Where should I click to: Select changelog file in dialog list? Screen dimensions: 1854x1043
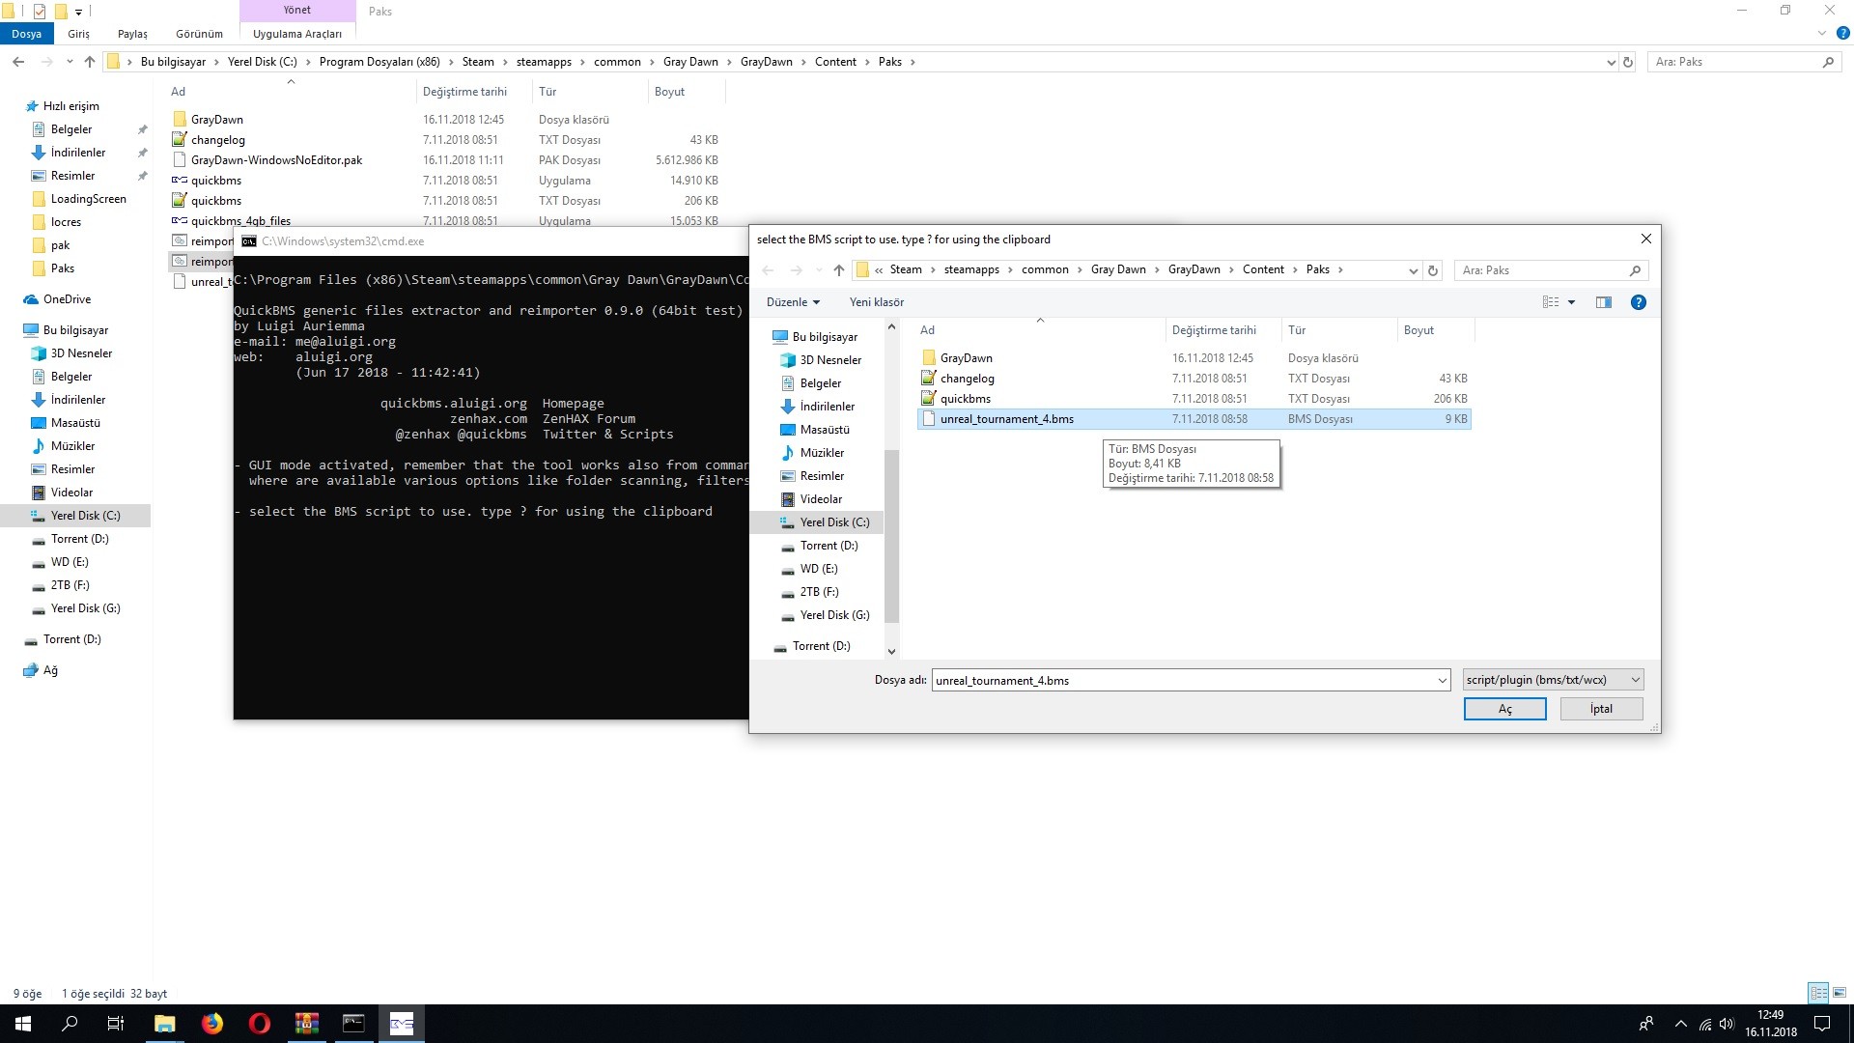tap(1194, 379)
